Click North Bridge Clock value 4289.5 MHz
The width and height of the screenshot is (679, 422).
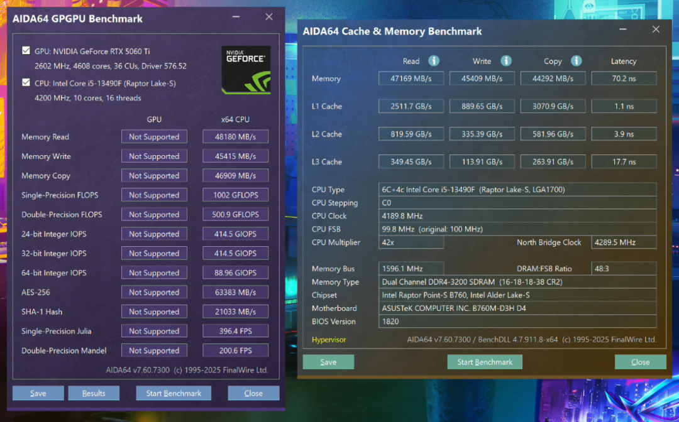(x=624, y=242)
